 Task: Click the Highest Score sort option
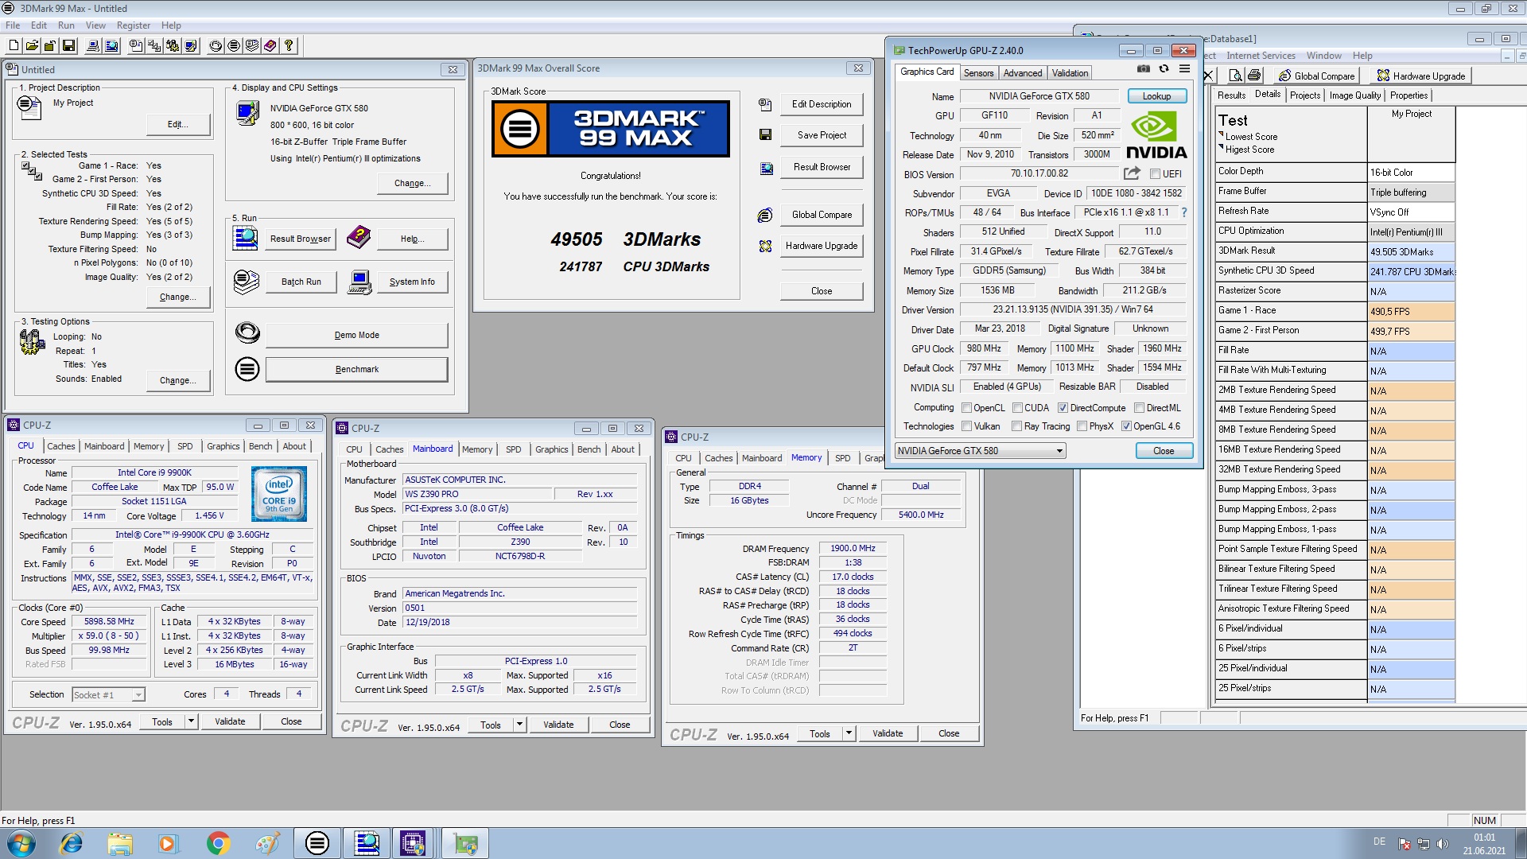click(1249, 150)
